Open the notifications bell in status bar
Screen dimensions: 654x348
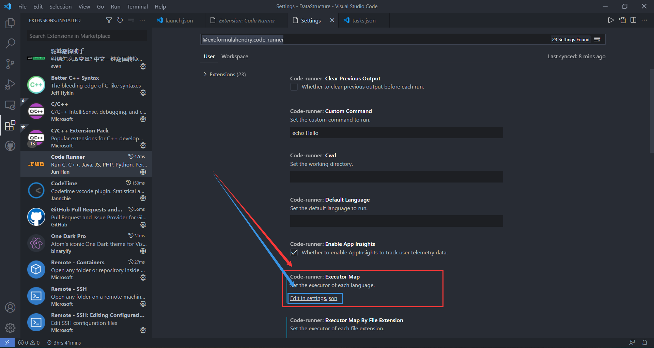click(645, 343)
